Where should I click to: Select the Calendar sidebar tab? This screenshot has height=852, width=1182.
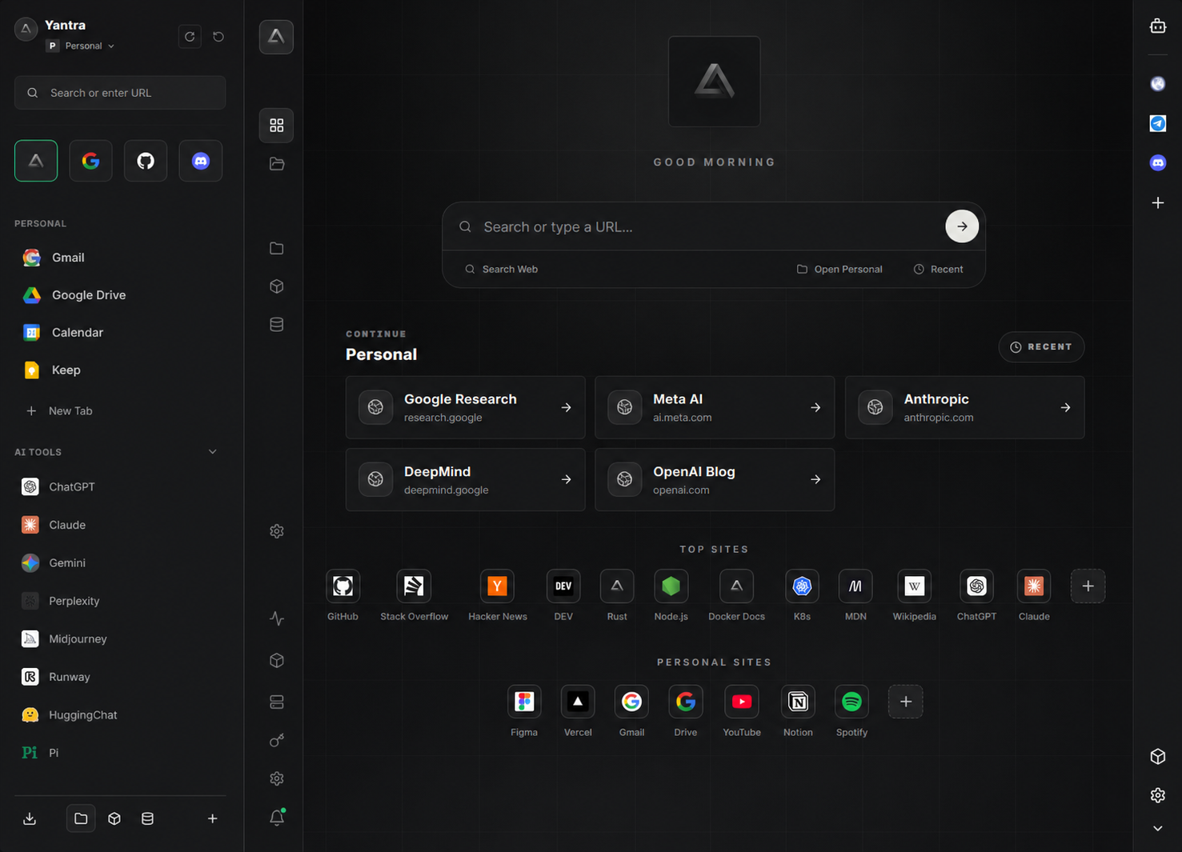120,333
